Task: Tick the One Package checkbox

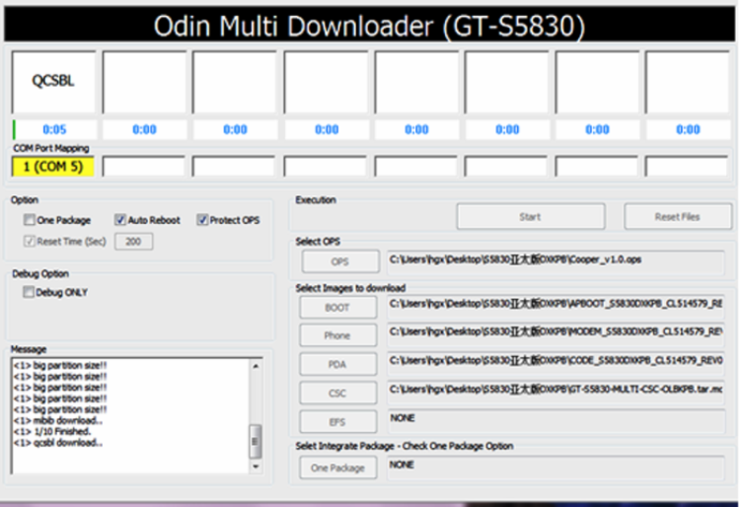Action: (x=30, y=220)
